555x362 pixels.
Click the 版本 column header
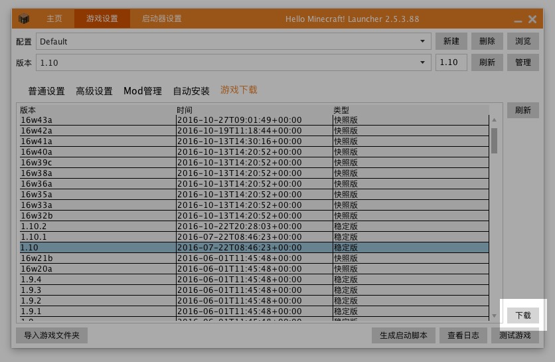tap(98, 110)
